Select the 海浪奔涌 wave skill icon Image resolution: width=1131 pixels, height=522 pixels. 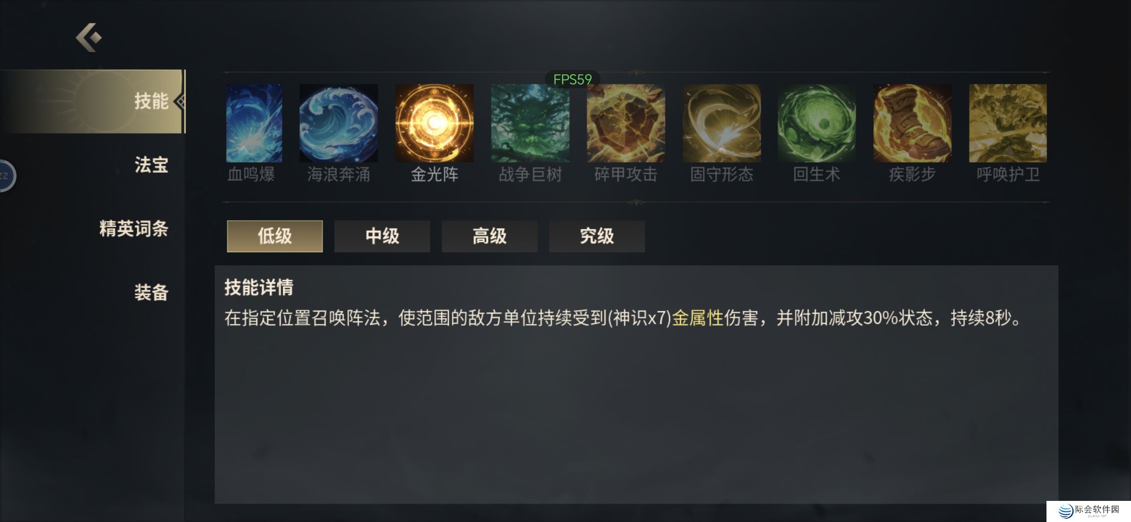click(339, 123)
